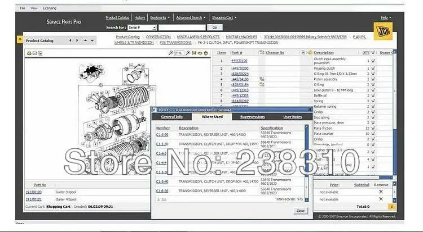Sort parts by Description column header
423x232 pixels.
tap(324, 53)
